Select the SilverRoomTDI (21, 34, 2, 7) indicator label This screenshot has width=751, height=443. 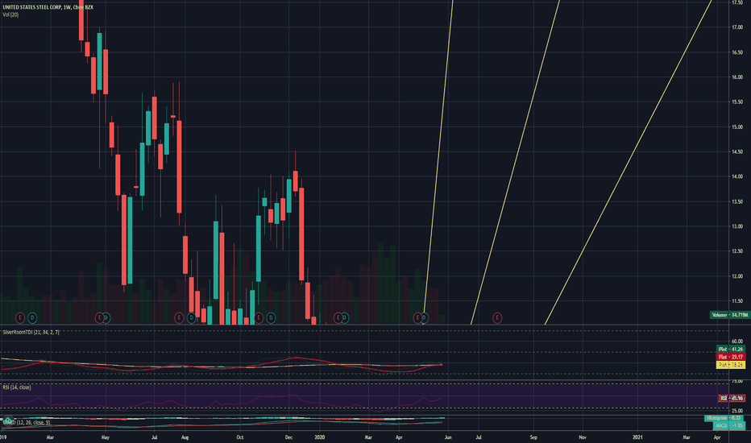[31, 332]
